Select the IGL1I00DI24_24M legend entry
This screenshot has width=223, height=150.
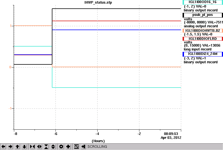(203, 54)
